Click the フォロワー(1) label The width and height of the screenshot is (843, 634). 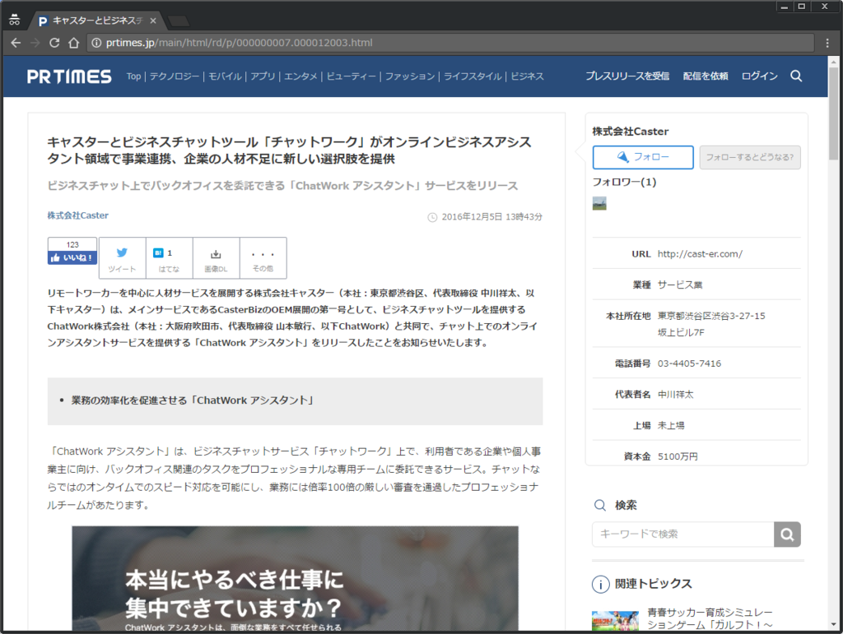pyautogui.click(x=624, y=182)
